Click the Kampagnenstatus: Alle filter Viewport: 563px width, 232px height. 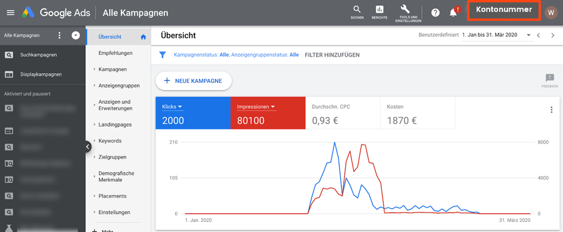tap(201, 55)
